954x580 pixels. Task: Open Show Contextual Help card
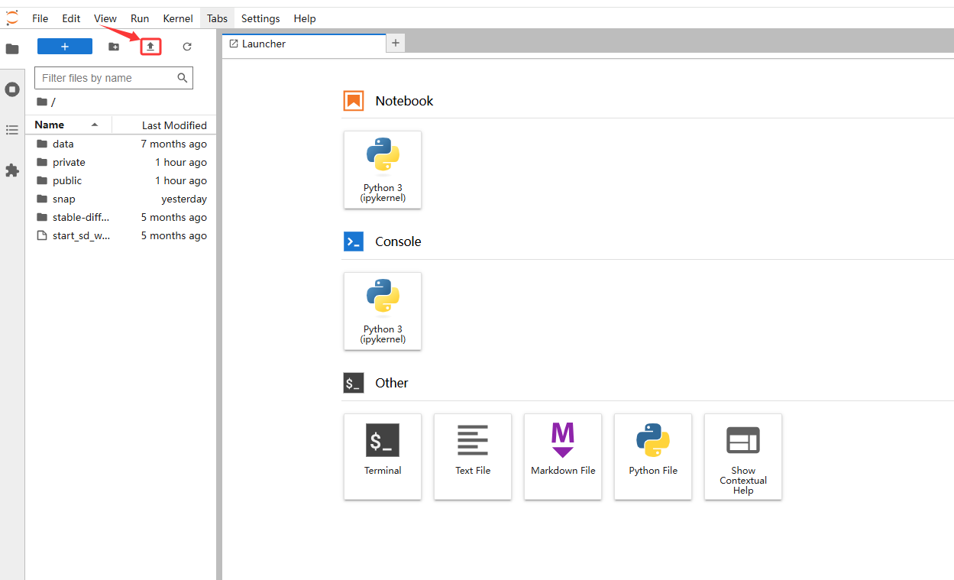pyautogui.click(x=742, y=456)
